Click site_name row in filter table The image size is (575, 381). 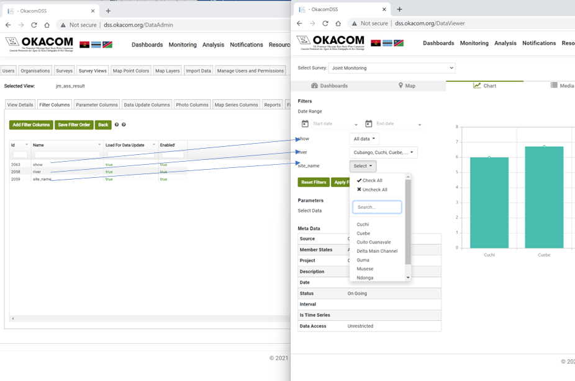click(98, 179)
